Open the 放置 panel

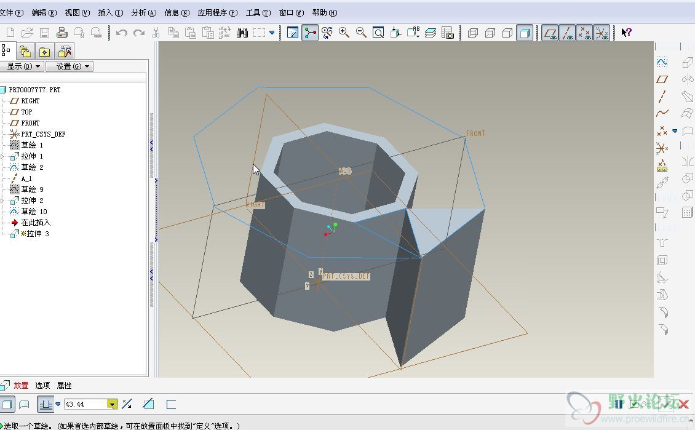(x=21, y=385)
